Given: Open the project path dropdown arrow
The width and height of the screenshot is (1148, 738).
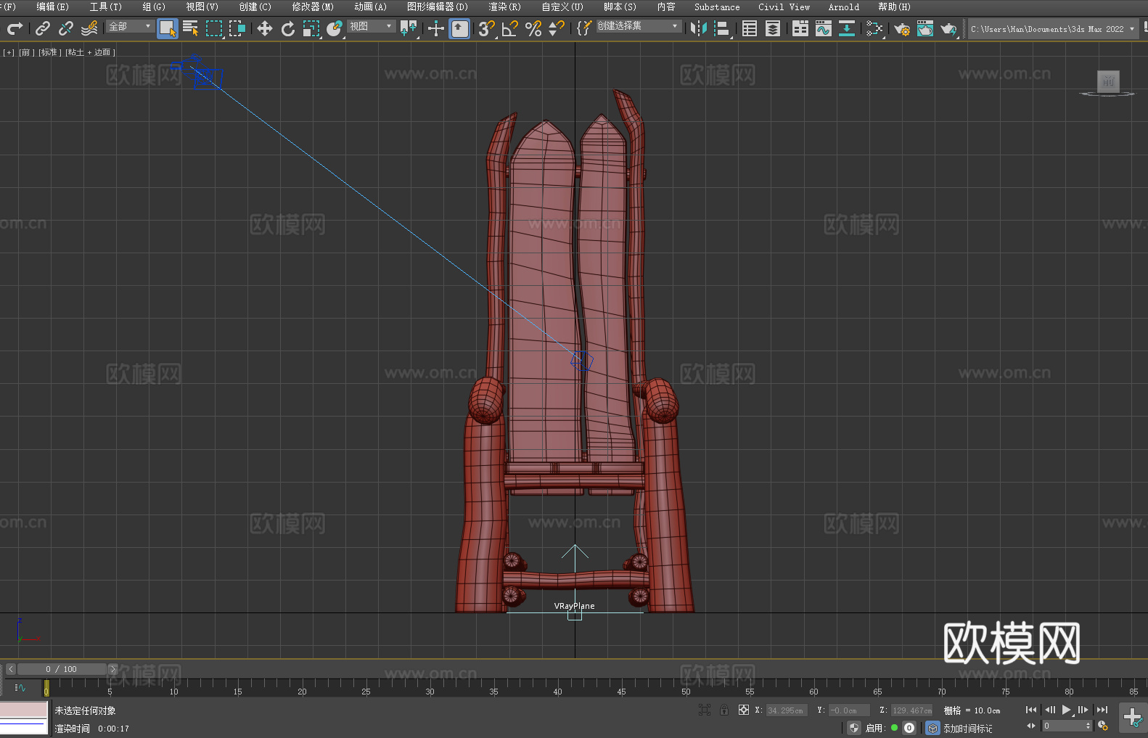Looking at the screenshot, I should [x=1132, y=29].
